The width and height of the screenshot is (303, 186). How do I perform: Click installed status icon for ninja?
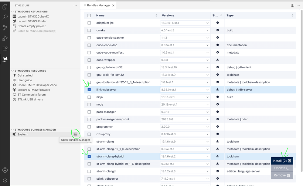[x=218, y=97]
